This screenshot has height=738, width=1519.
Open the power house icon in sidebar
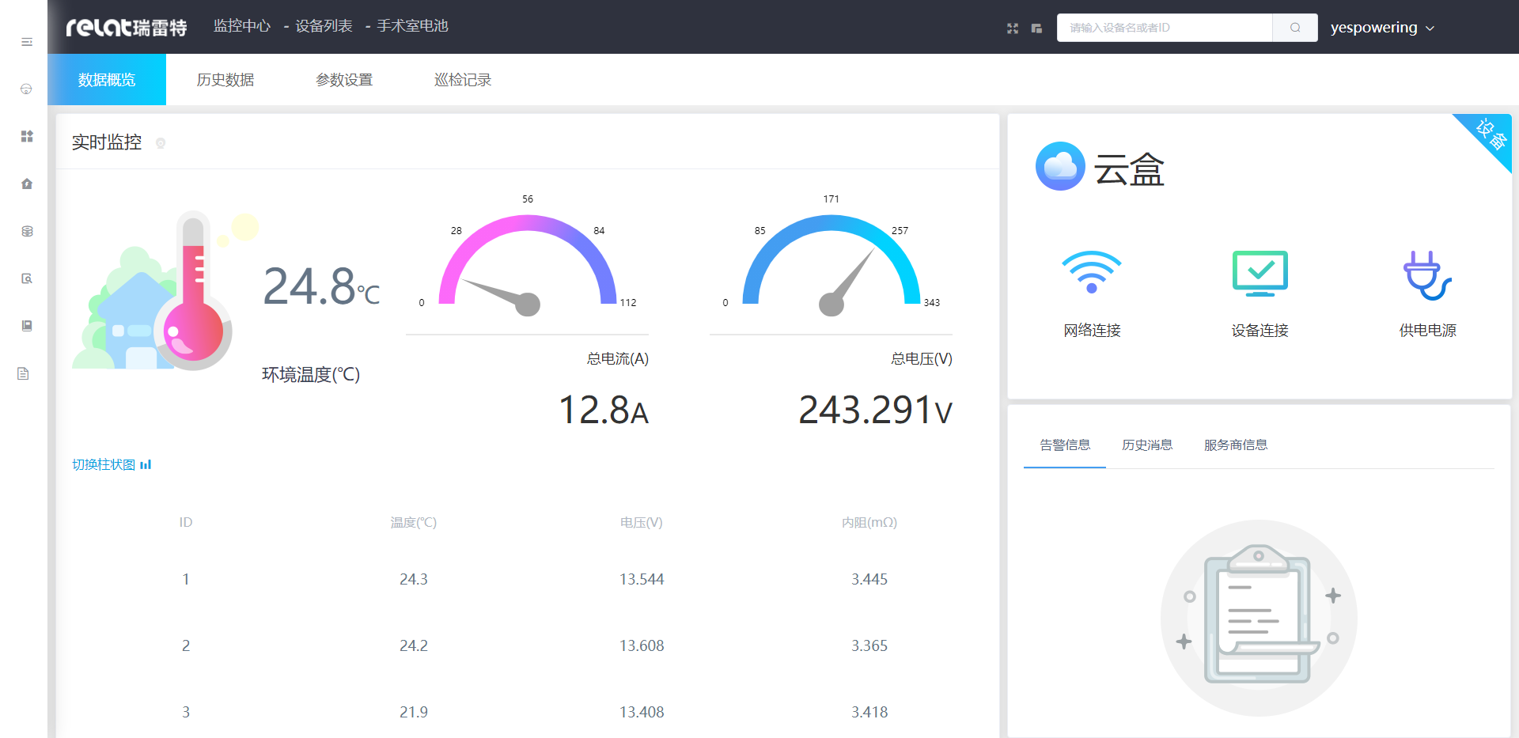click(27, 184)
